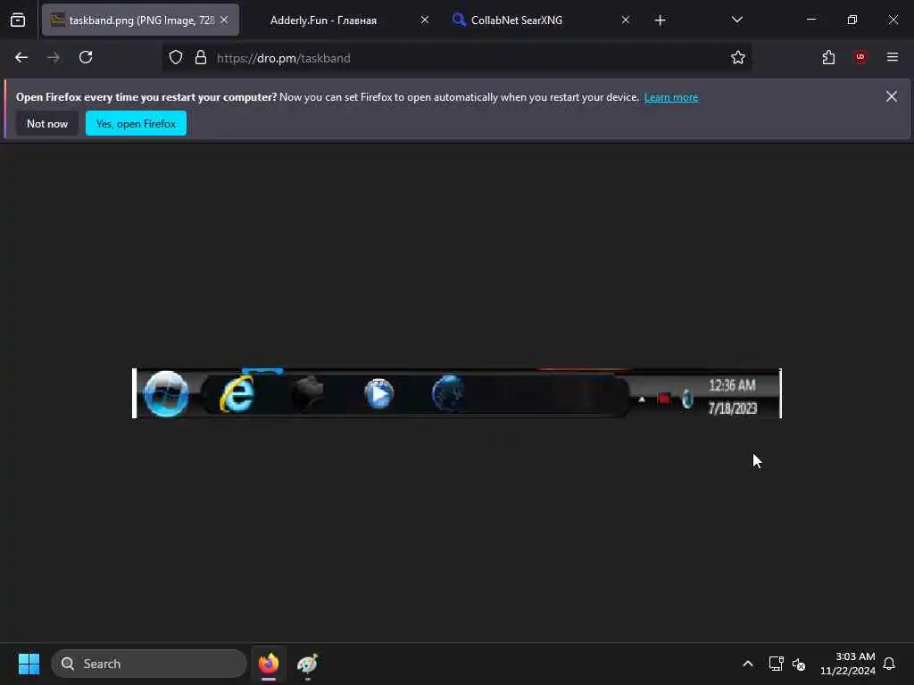Click the taskband image in the viewer
The image size is (914, 685).
click(x=457, y=393)
